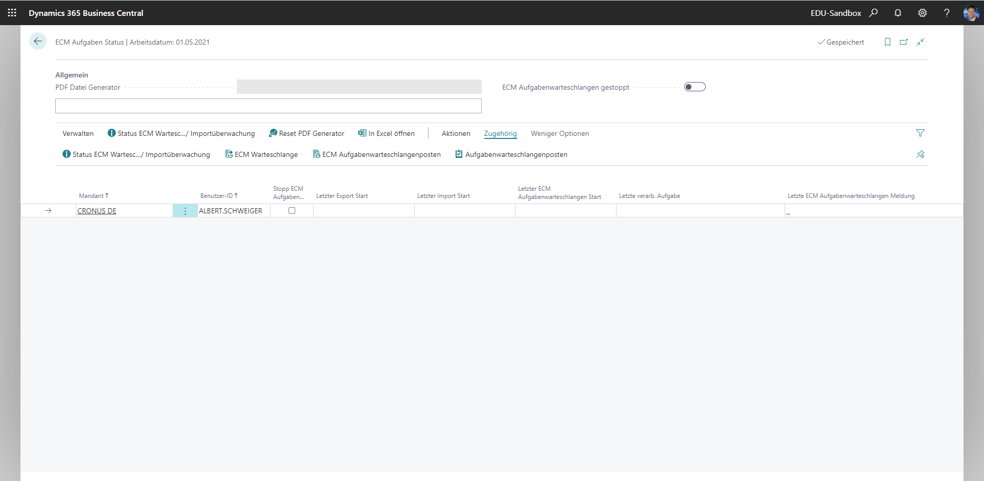
Task: Select the ALBERT.SCHWEIGER cell
Action: pos(234,211)
